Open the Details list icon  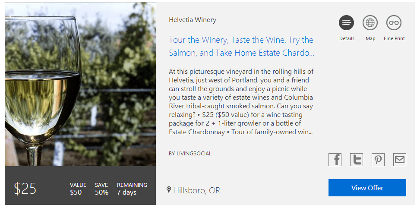(346, 23)
